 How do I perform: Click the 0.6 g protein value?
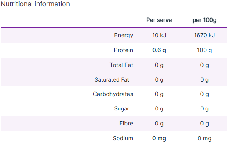159,50
